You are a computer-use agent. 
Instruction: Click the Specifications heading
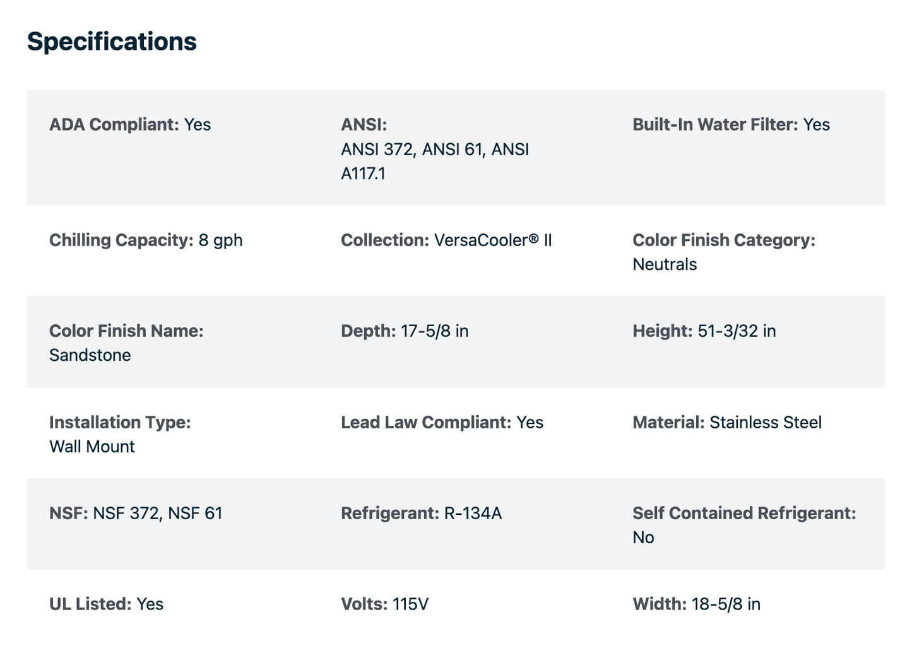point(112,42)
